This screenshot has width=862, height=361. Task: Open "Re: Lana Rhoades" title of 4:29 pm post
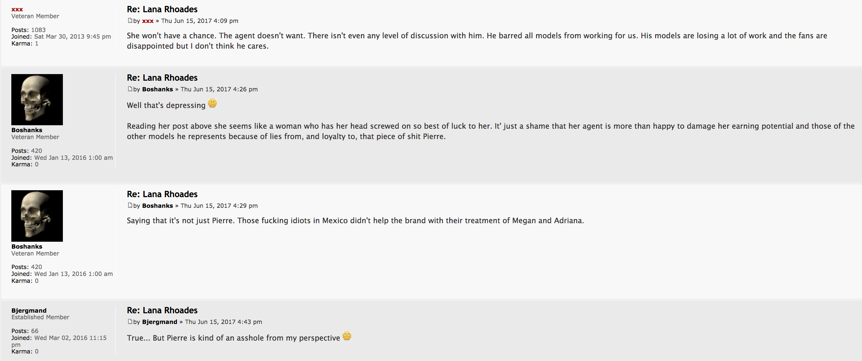[162, 194]
